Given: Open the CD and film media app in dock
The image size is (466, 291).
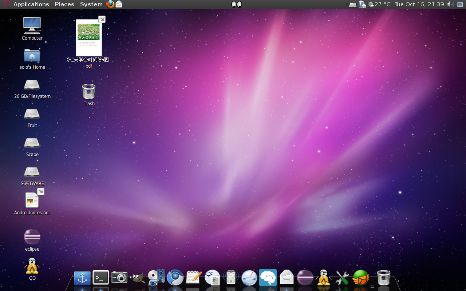Looking at the screenshot, I should tap(156, 277).
